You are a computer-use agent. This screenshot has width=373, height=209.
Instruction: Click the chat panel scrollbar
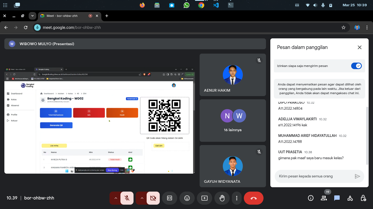(x=367, y=136)
